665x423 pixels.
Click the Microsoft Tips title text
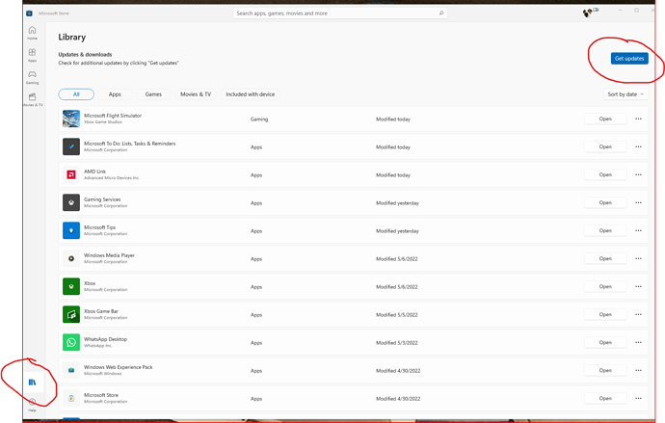coord(99,227)
